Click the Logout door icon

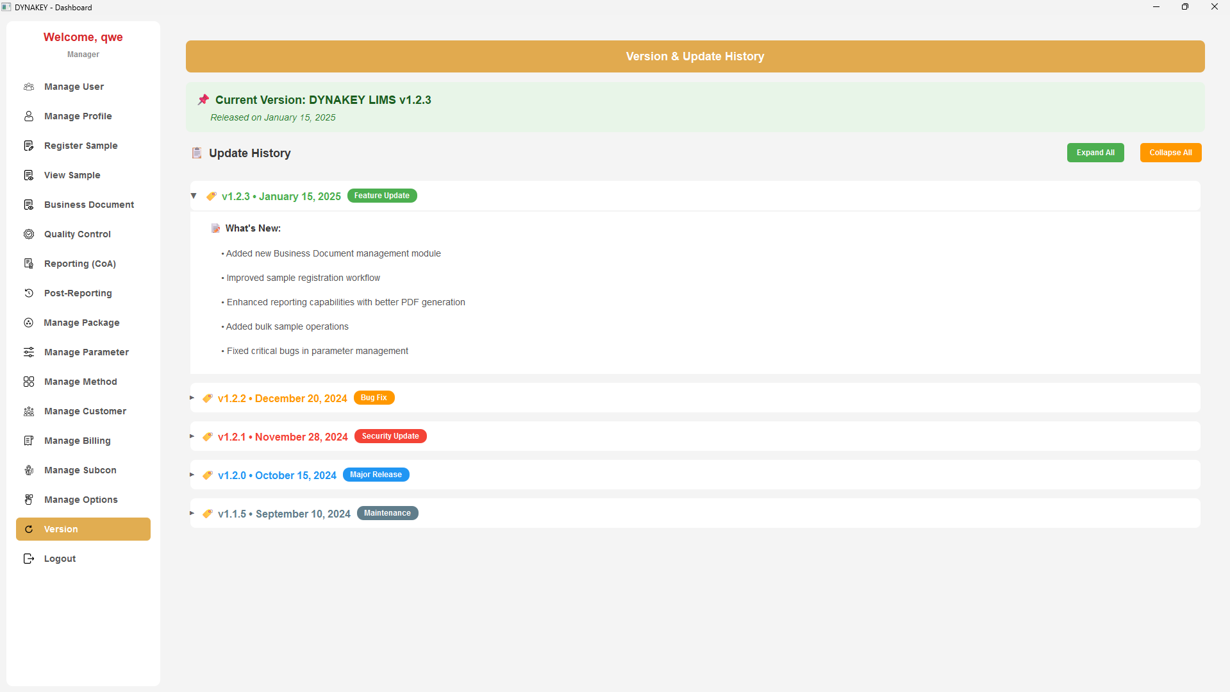[29, 559]
